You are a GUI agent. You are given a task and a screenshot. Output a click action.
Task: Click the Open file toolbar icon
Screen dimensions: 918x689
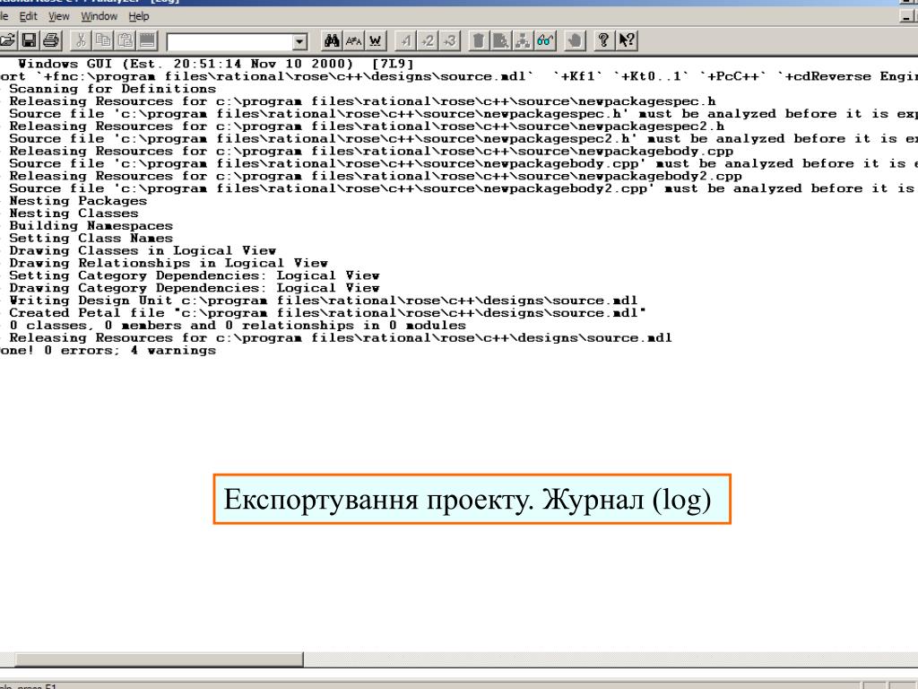click(7, 40)
